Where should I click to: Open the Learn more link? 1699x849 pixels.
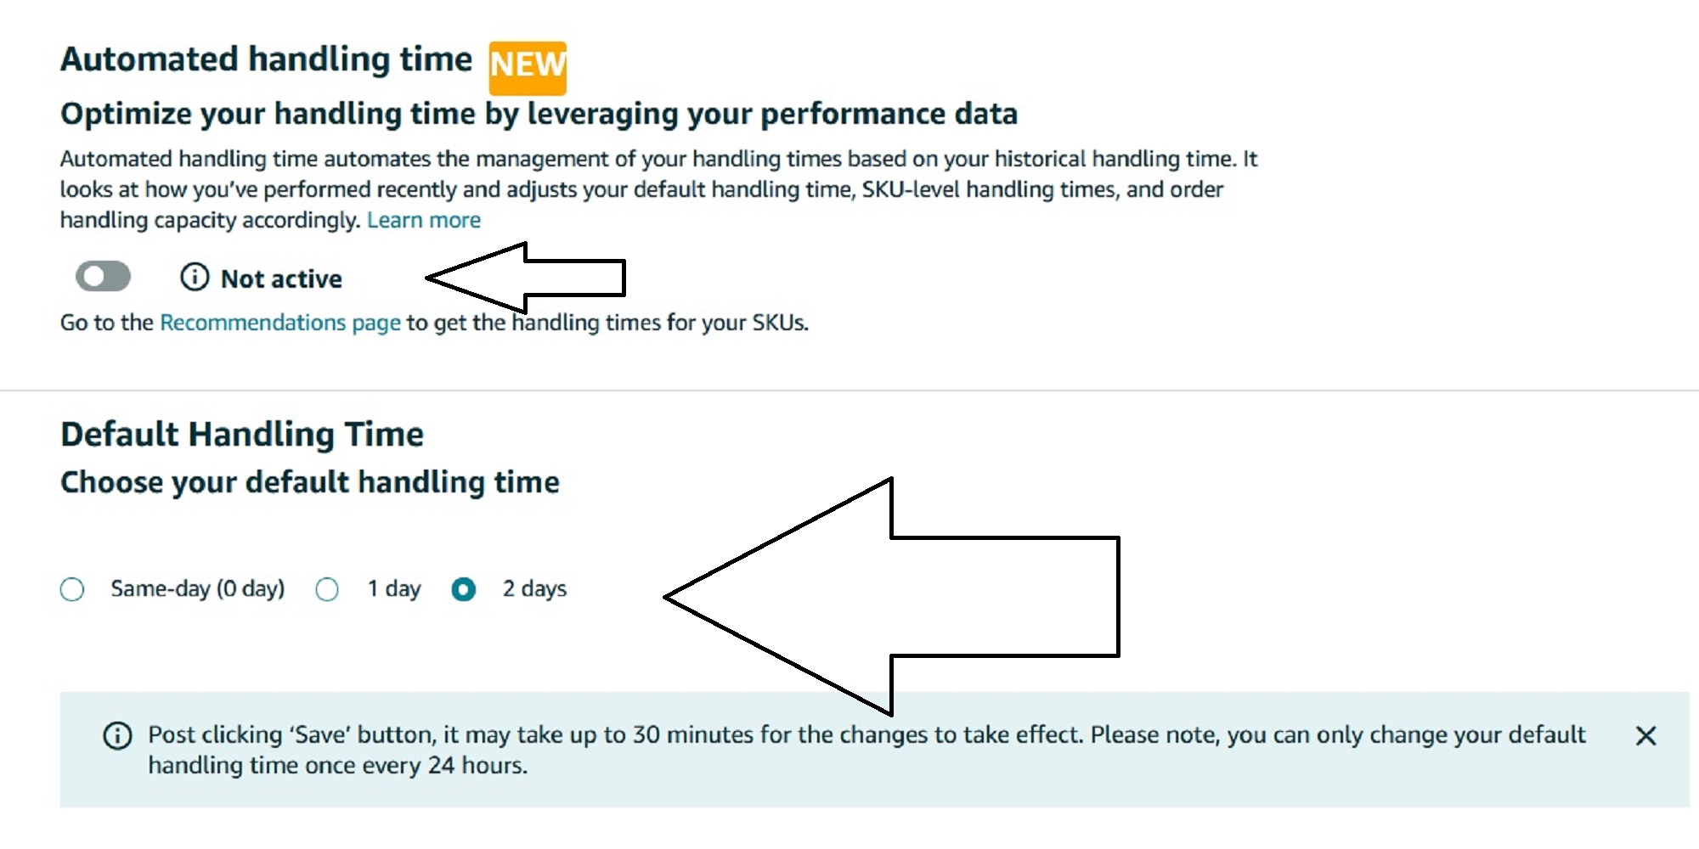pos(424,220)
